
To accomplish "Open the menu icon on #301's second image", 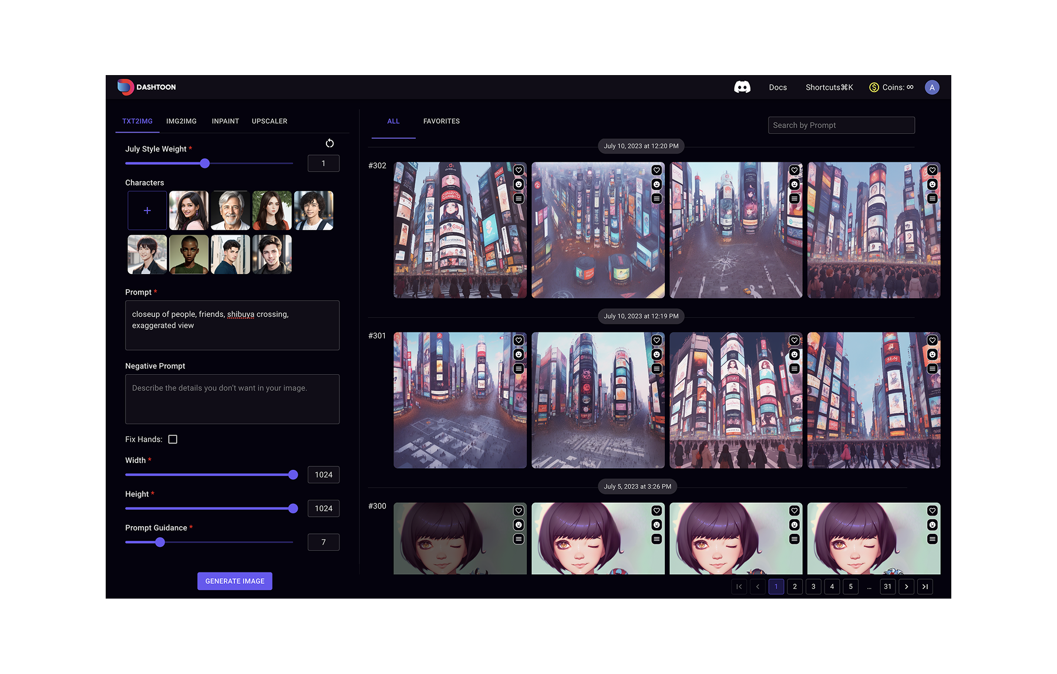I will 657,368.
